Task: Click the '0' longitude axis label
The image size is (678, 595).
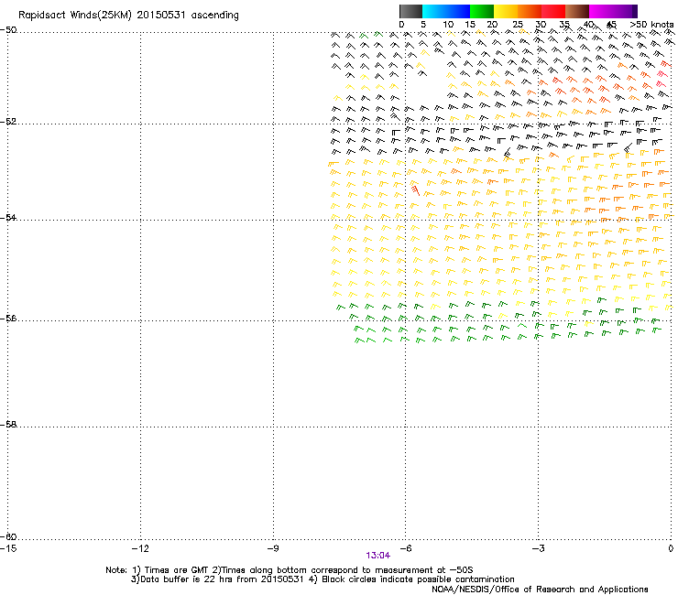Action: pyautogui.click(x=671, y=548)
